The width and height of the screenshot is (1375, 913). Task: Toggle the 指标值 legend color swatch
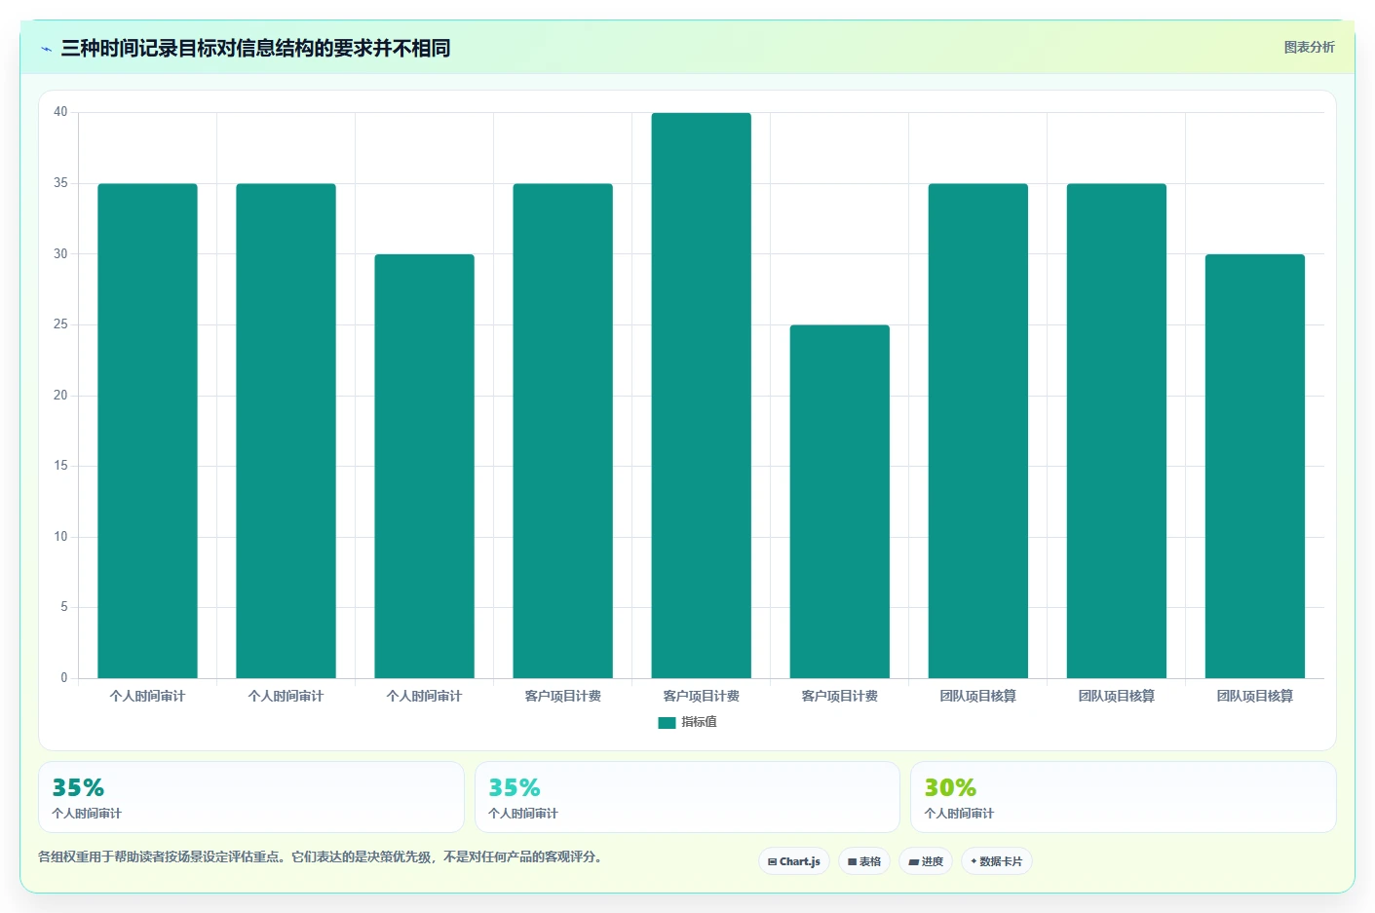667,722
